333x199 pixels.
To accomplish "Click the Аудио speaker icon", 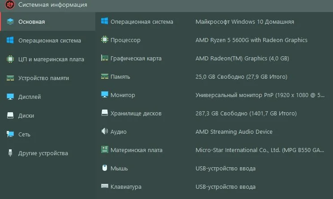I will 105,131.
